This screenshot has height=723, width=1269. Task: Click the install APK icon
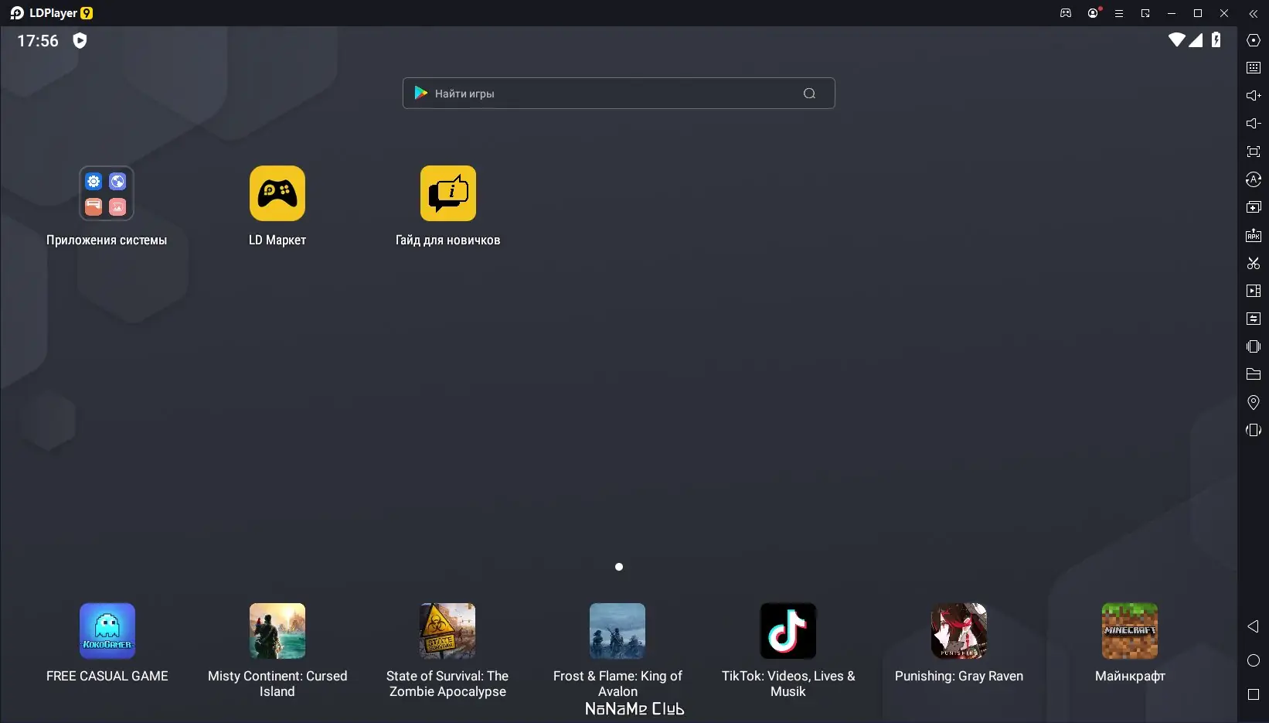click(1254, 235)
